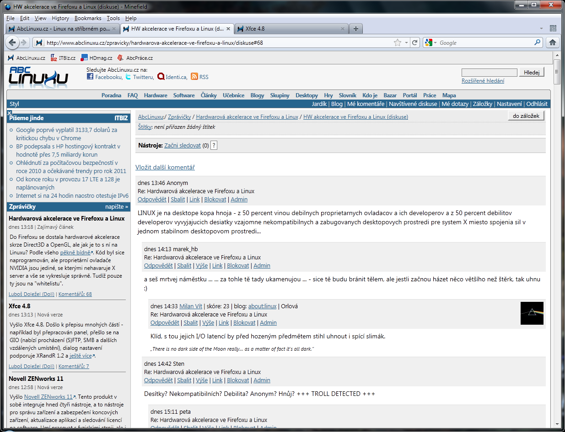
Task: Click the Komentářů: 68 link
Action: tap(75, 294)
